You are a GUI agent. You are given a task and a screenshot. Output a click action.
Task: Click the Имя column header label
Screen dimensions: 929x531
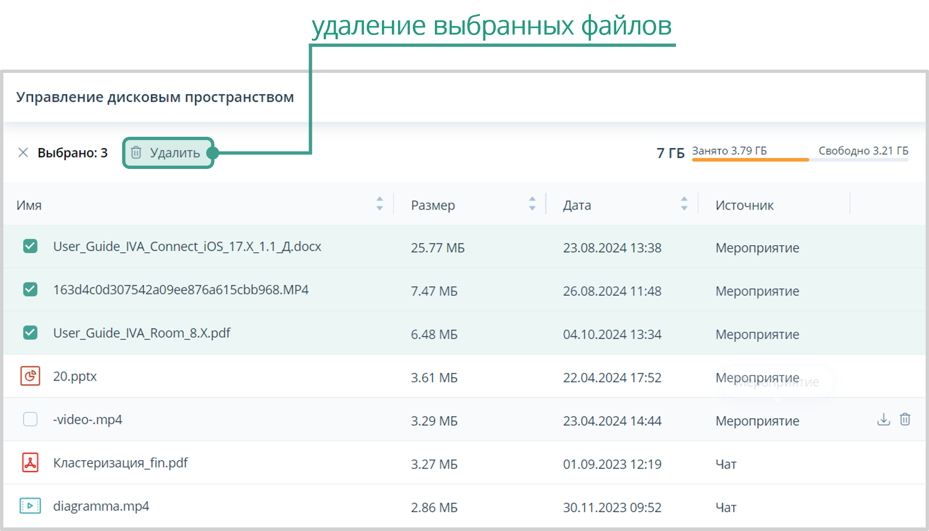[29, 205]
